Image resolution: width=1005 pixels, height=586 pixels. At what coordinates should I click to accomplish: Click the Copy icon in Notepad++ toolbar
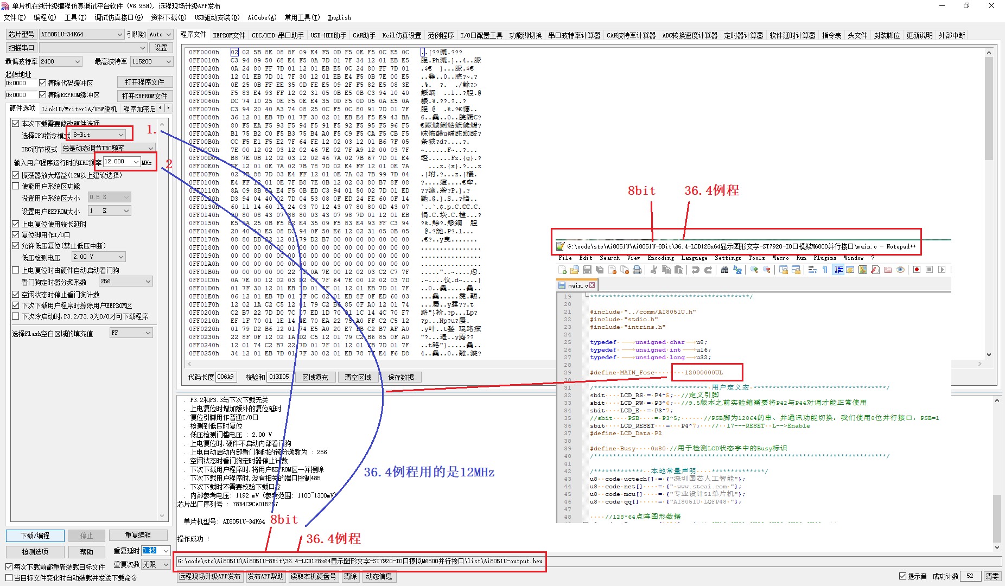click(666, 270)
